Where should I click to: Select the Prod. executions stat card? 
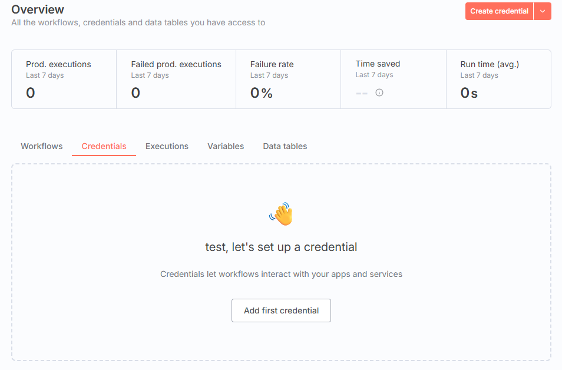(x=64, y=80)
